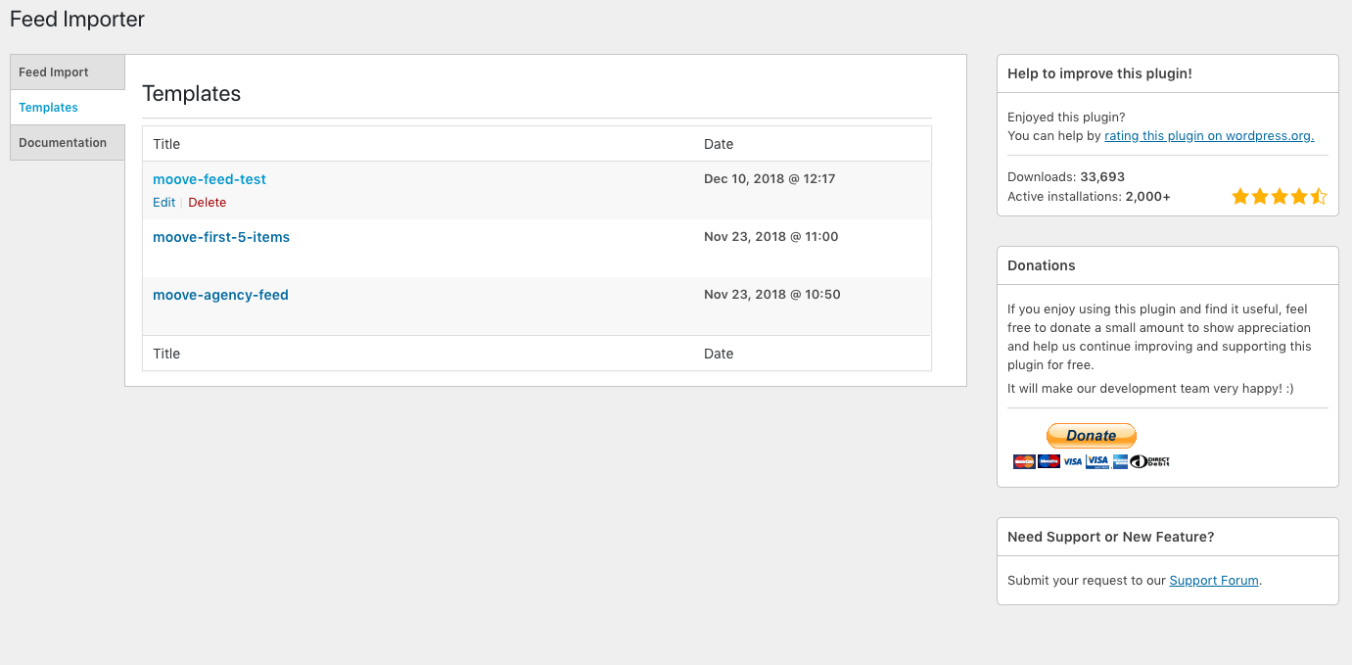Click the Templates section heading
The width and height of the screenshot is (1352, 665).
coord(192,94)
